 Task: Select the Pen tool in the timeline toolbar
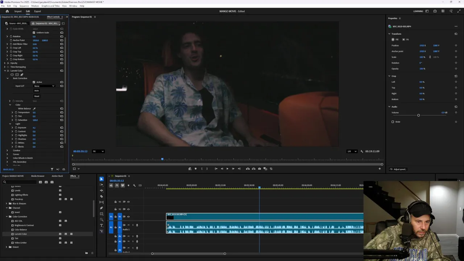[x=101, y=208]
